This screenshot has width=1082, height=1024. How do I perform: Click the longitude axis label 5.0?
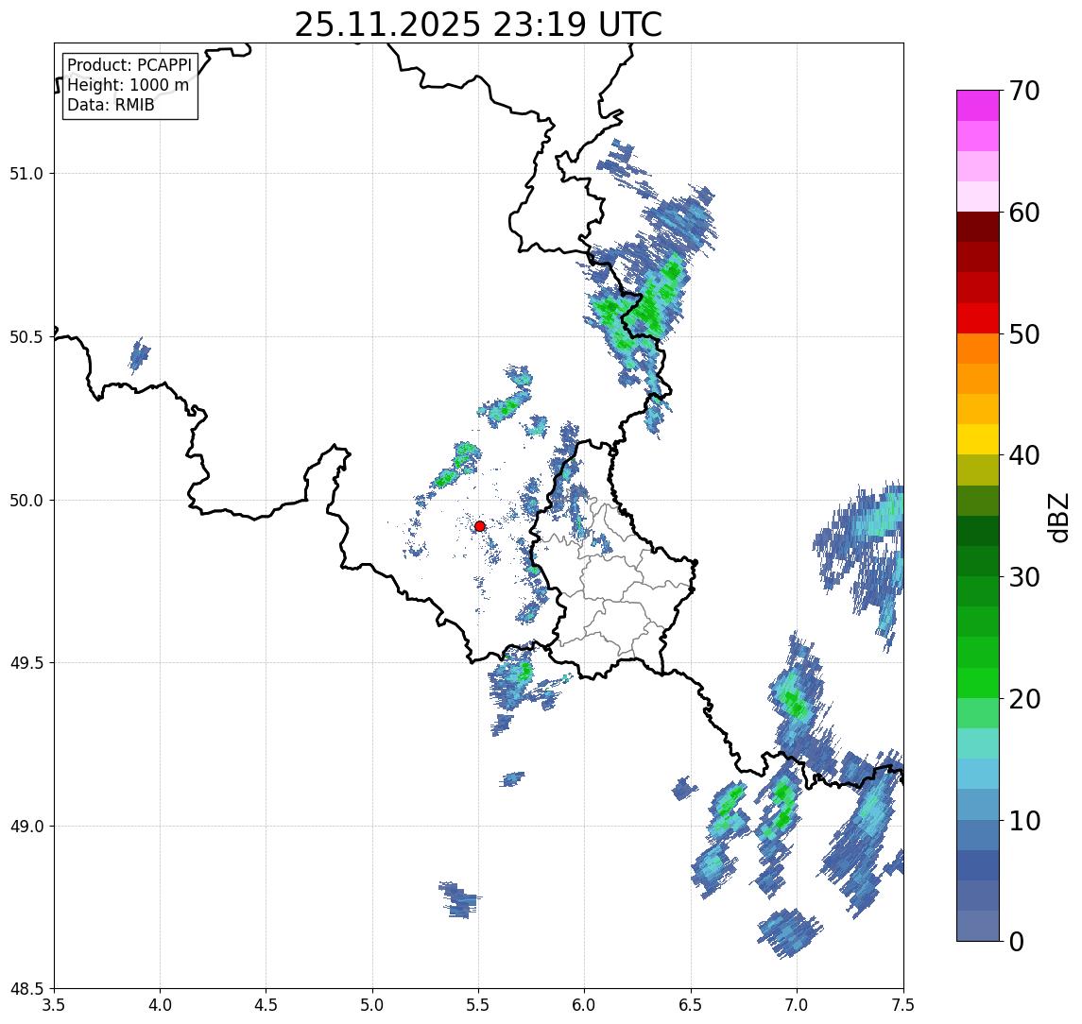pos(372,1005)
